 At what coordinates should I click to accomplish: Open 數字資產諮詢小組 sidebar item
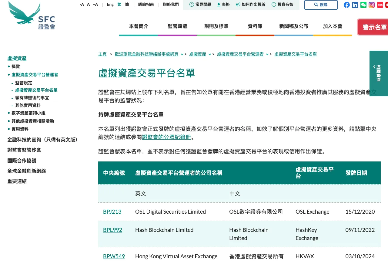(x=28, y=113)
